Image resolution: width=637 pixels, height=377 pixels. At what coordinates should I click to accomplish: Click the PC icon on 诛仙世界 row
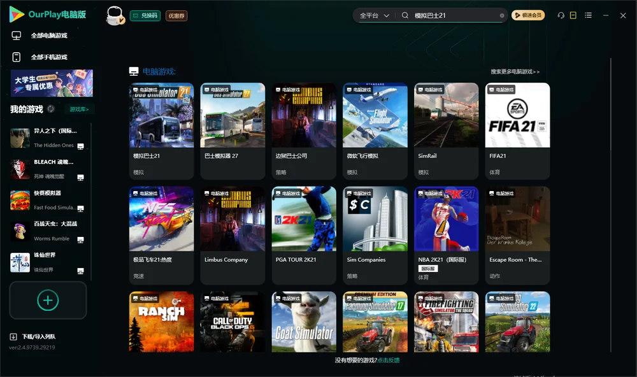pyautogui.click(x=81, y=271)
